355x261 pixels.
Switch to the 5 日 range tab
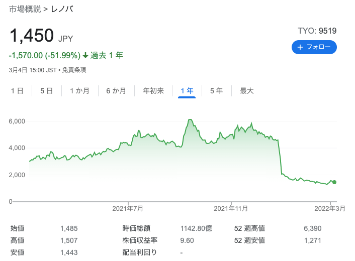[x=46, y=91]
